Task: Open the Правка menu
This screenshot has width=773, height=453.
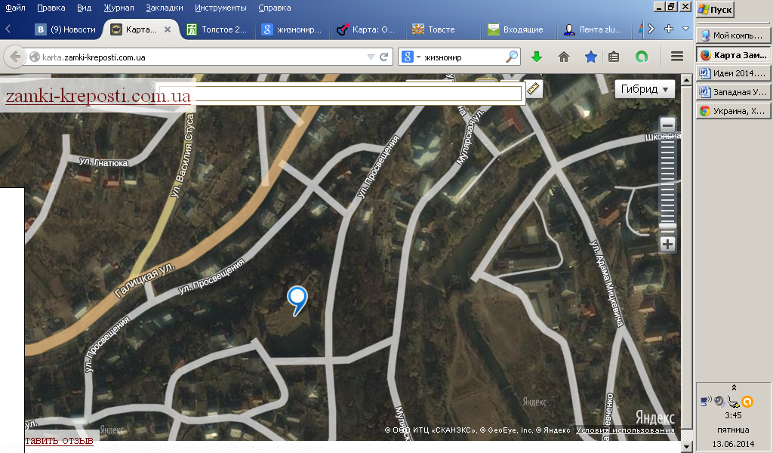Action: (51, 8)
